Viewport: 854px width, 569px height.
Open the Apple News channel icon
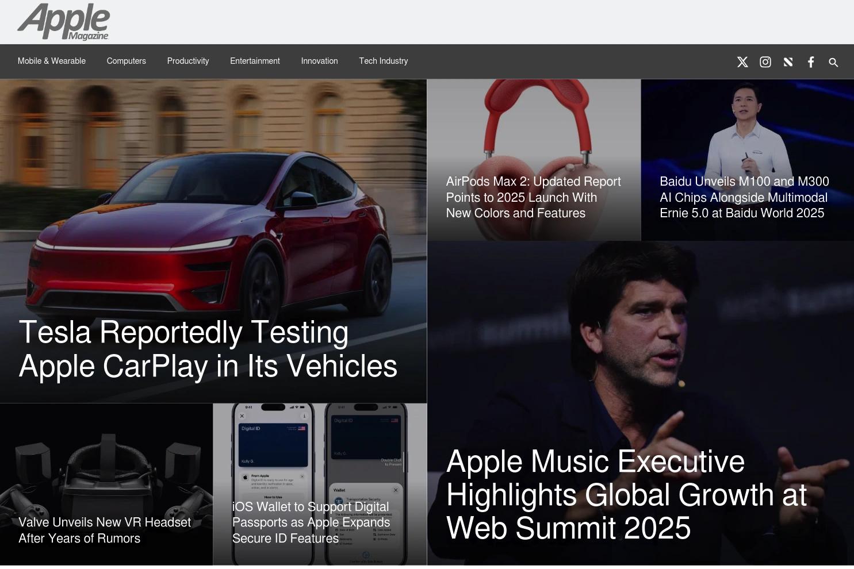pyautogui.click(x=788, y=61)
